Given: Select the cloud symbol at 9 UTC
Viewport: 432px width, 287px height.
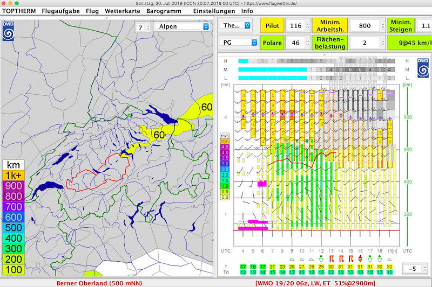Looking at the screenshot, I should (292, 259).
